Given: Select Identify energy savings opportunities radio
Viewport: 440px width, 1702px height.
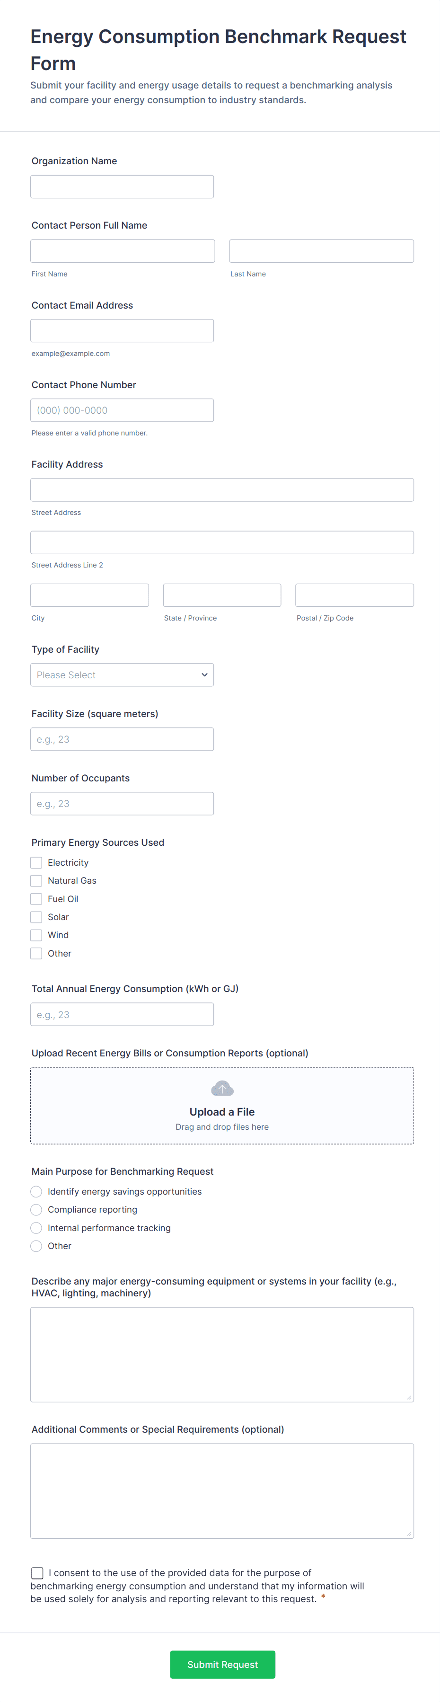Looking at the screenshot, I should [36, 1191].
